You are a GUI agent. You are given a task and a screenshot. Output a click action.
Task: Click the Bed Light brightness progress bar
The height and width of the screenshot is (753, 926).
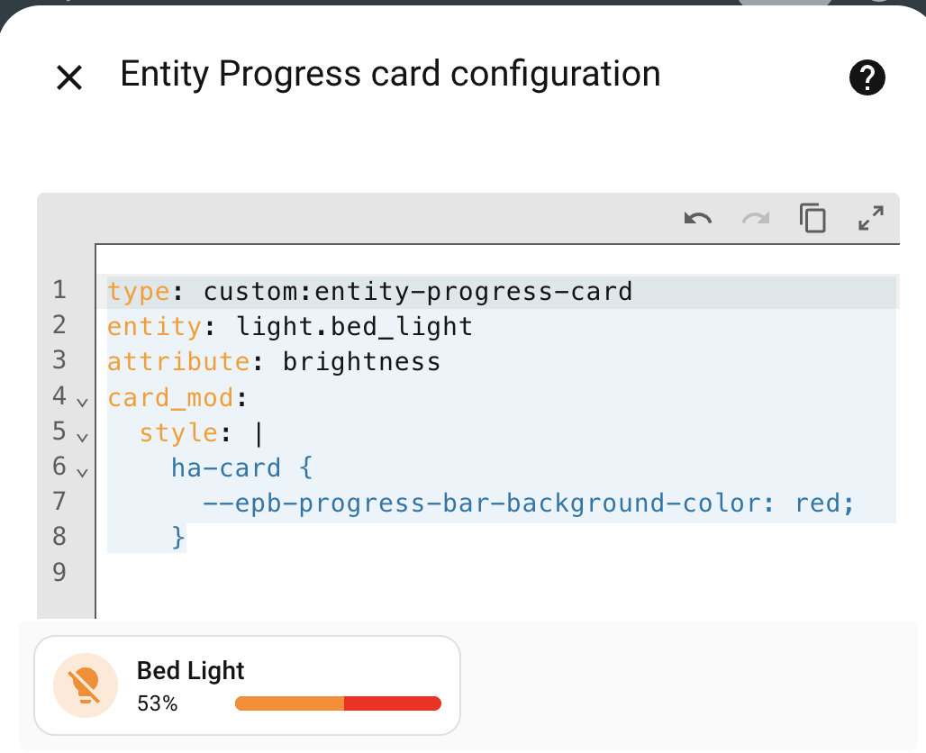coord(288,703)
